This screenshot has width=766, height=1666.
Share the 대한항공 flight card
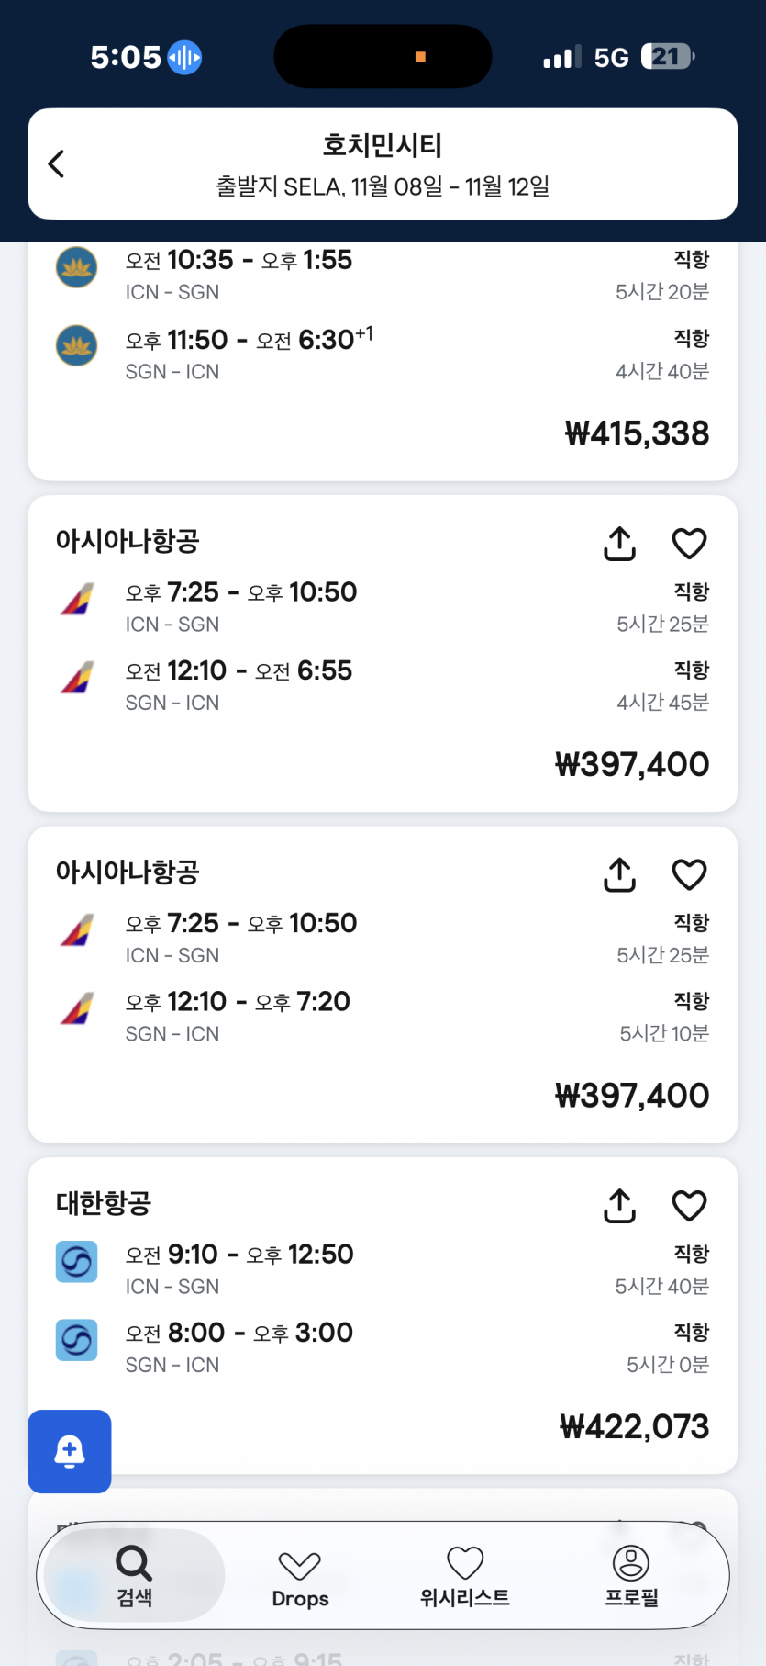620,1206
